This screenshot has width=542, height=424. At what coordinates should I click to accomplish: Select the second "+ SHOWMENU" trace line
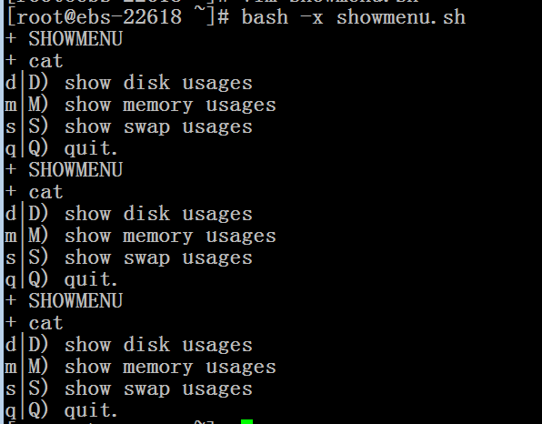coord(64,170)
